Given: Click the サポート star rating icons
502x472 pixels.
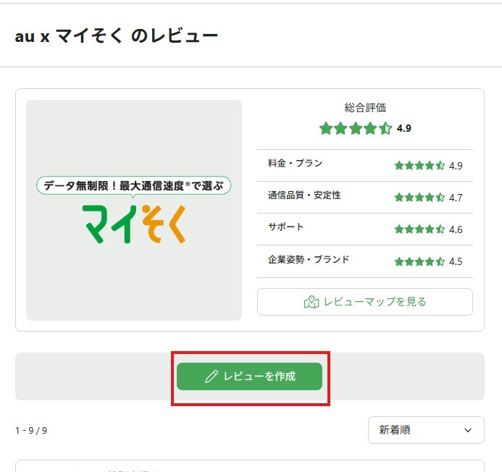Looking at the screenshot, I should pos(419,229).
